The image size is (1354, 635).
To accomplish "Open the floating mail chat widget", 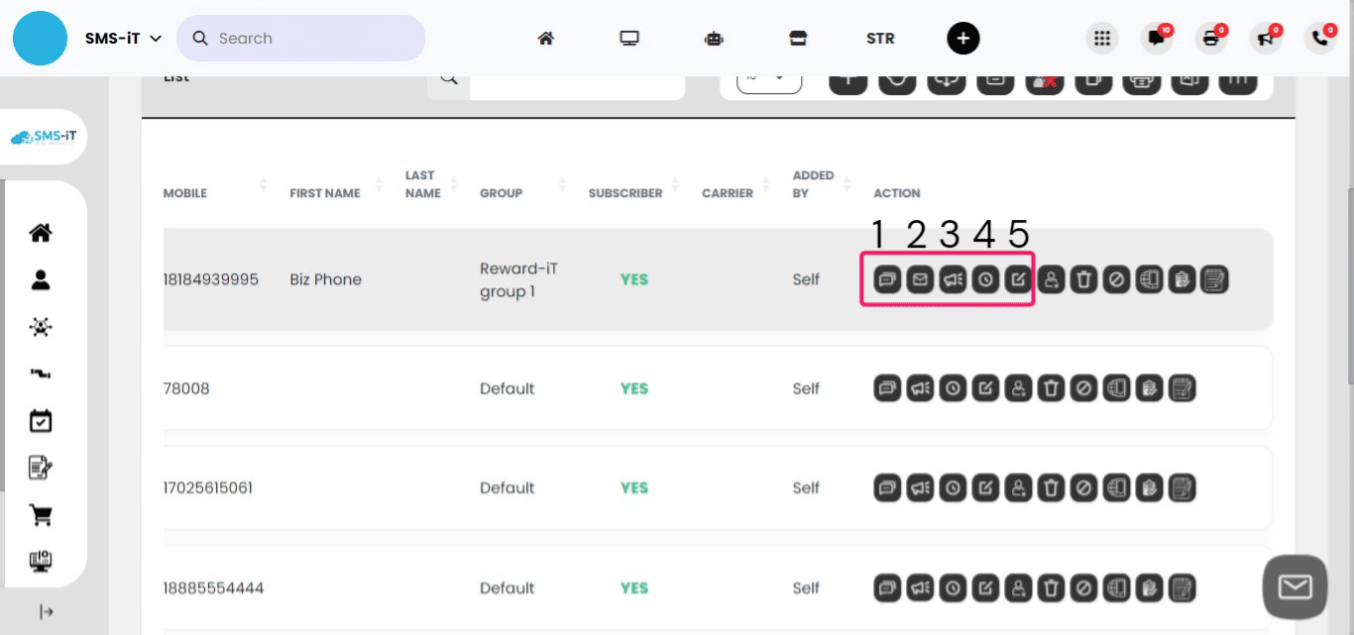I will pyautogui.click(x=1295, y=587).
